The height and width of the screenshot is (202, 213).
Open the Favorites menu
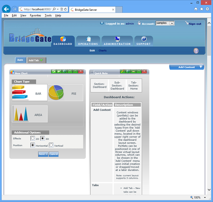point(35,15)
